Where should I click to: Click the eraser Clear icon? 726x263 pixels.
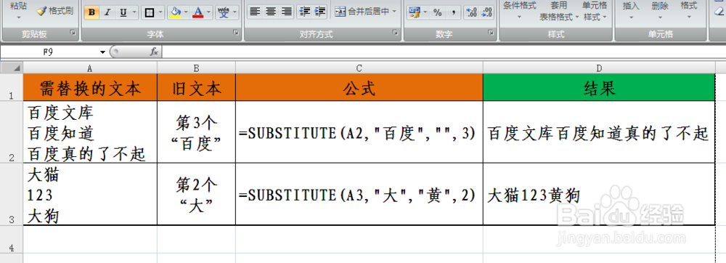click(x=719, y=12)
